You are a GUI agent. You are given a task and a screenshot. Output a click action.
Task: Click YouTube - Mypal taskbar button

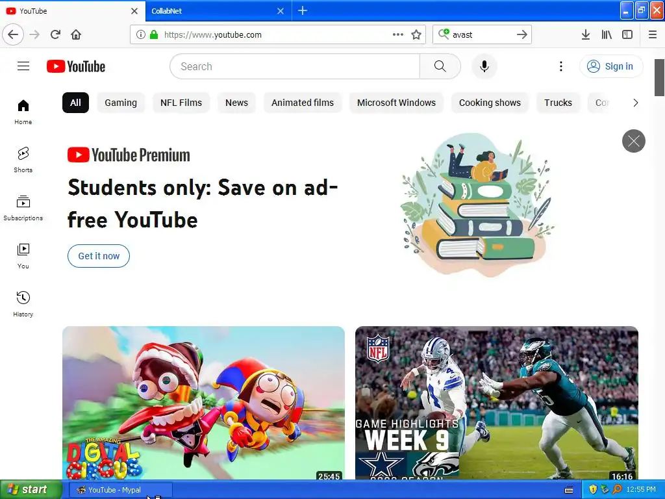pyautogui.click(x=120, y=490)
